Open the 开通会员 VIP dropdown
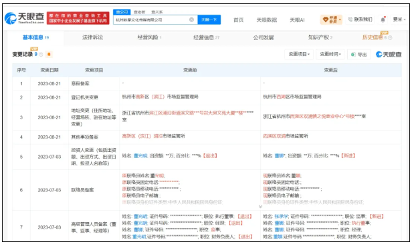 point(331,19)
